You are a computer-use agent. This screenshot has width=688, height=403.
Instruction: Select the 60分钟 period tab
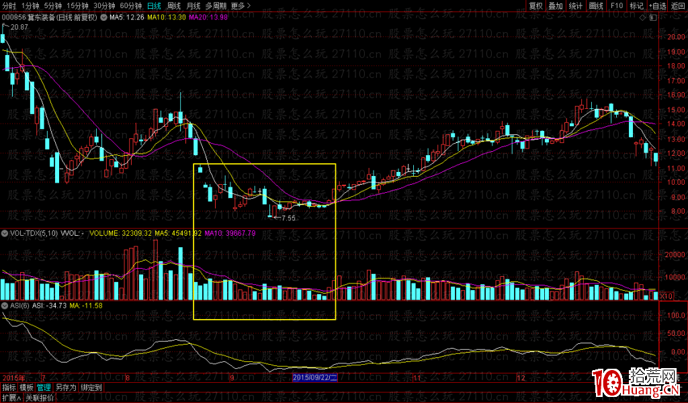click(131, 6)
